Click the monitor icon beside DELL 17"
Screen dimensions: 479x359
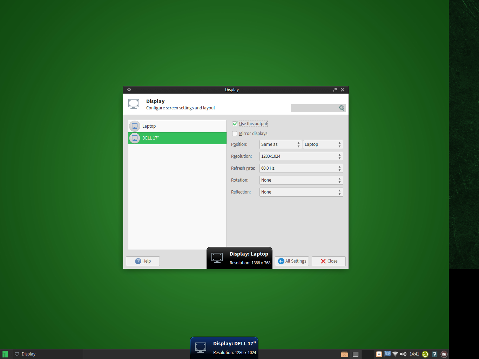click(x=135, y=138)
